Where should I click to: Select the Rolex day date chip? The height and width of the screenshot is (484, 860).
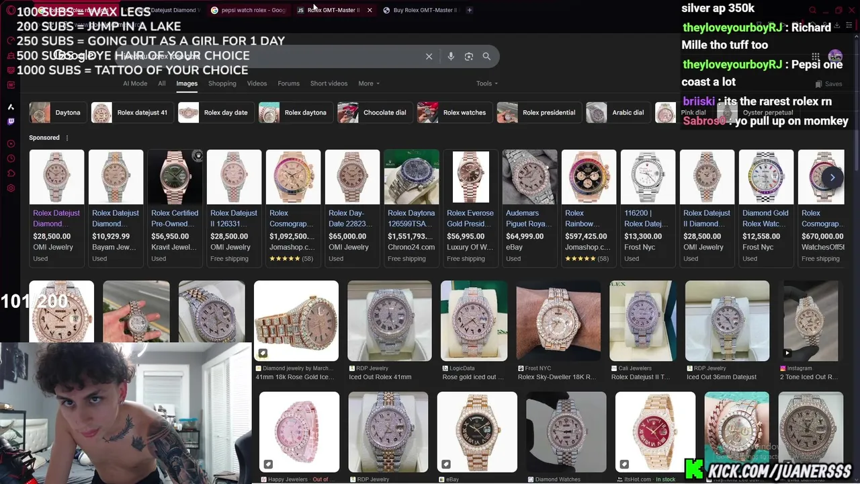coord(215,113)
